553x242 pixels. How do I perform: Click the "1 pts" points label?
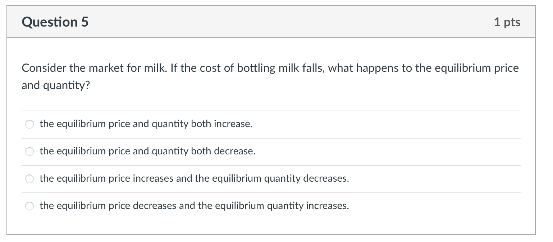click(x=507, y=22)
